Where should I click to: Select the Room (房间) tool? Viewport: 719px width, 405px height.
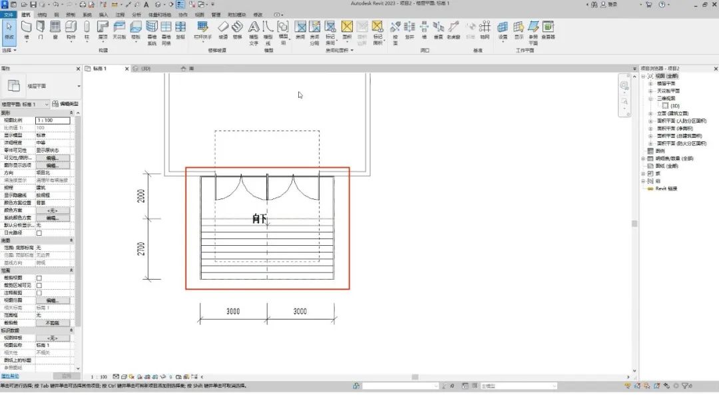click(300, 30)
